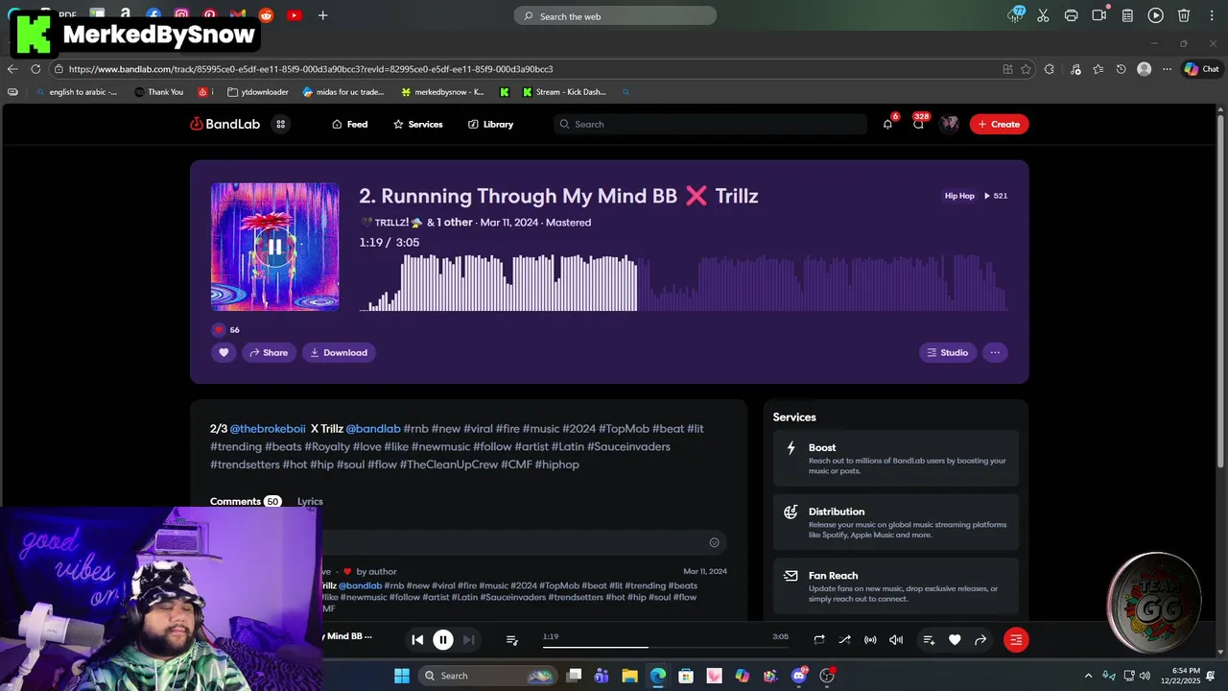Screen dimensions: 1228x691
Task: Open the emoji picker in the comment box
Action: (x=714, y=542)
